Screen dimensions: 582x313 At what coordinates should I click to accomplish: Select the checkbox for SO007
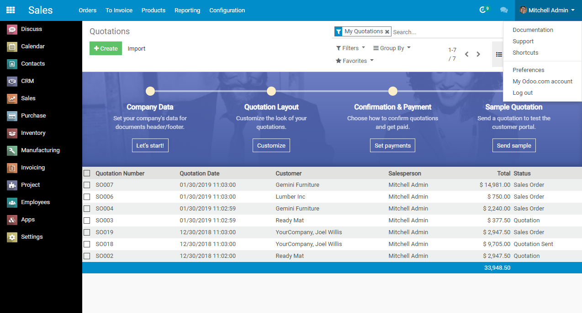click(x=87, y=185)
